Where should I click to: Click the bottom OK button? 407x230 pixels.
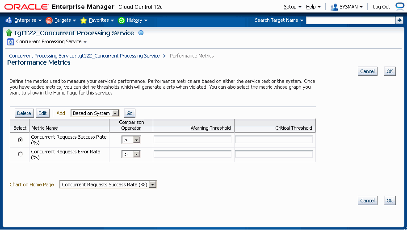click(x=390, y=201)
